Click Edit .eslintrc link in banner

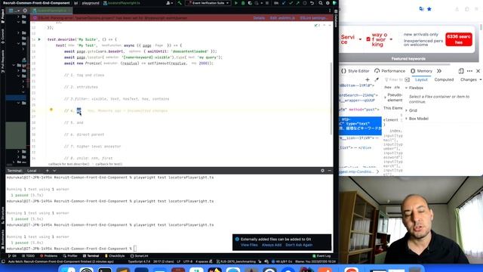pyautogui.click(x=282, y=18)
